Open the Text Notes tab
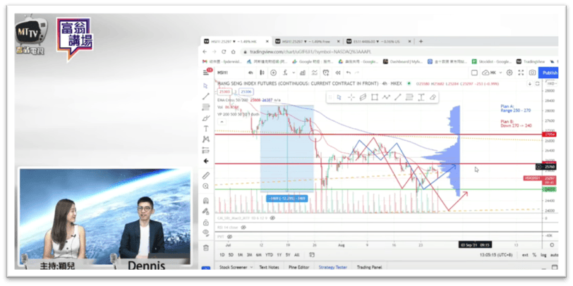 coord(269,268)
